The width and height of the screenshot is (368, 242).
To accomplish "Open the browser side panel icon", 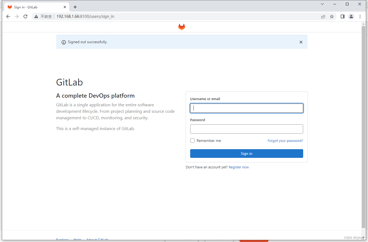I will click(x=342, y=16).
